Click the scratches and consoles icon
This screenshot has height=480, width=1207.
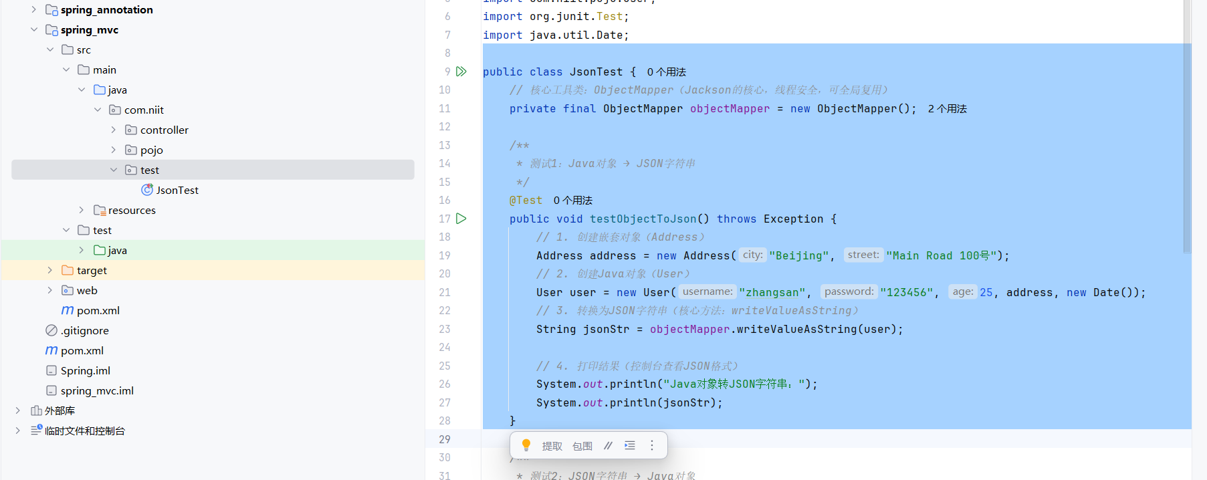click(x=36, y=431)
